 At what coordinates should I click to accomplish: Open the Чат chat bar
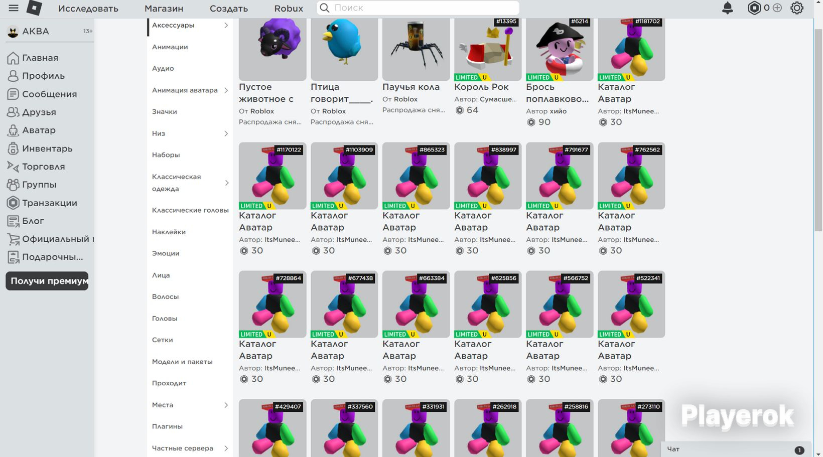pos(736,449)
